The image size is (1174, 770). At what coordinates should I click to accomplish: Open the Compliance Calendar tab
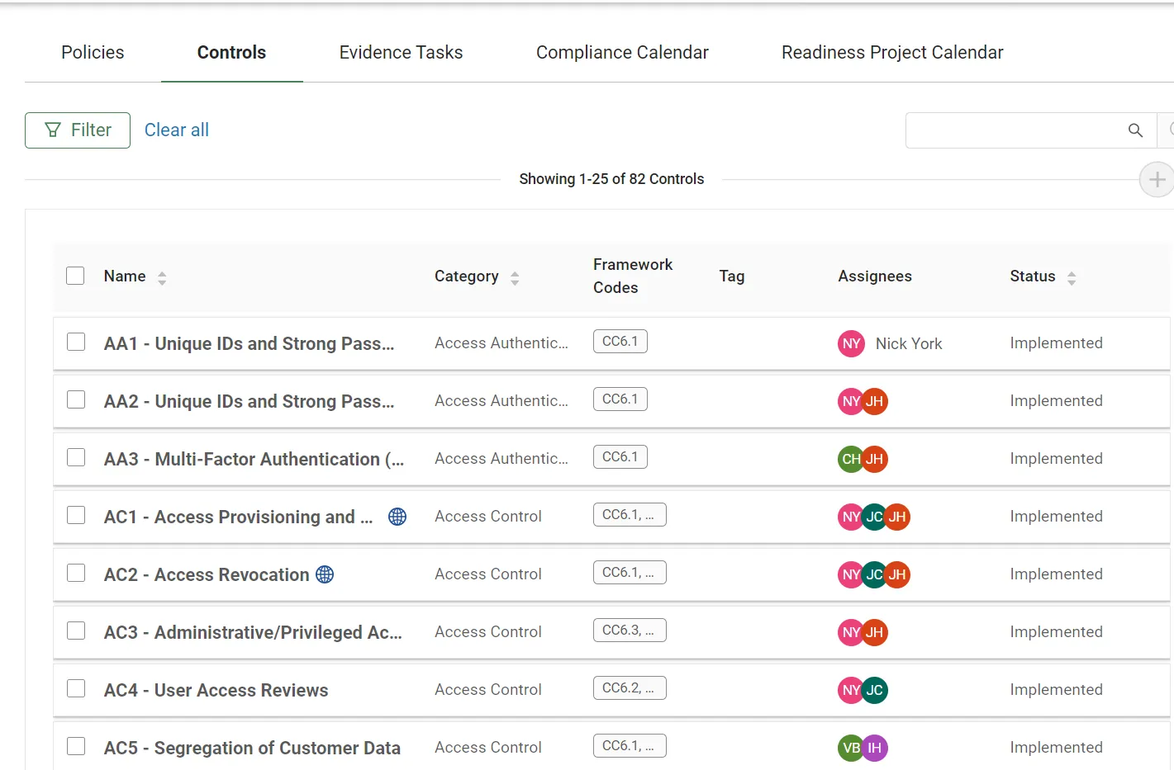(622, 52)
